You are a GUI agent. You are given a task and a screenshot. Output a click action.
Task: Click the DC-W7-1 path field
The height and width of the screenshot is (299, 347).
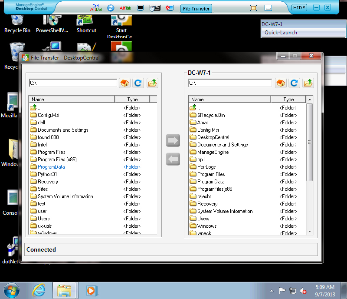(x=230, y=83)
